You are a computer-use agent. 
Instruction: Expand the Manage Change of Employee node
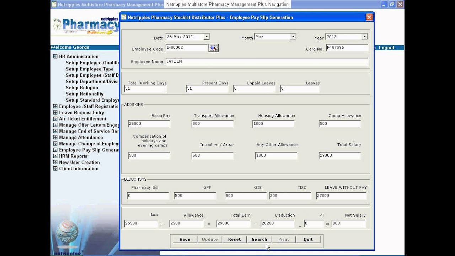55,144
